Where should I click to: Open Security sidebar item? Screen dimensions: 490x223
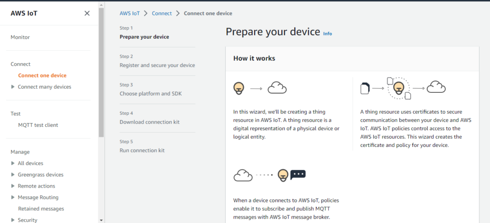click(x=27, y=220)
